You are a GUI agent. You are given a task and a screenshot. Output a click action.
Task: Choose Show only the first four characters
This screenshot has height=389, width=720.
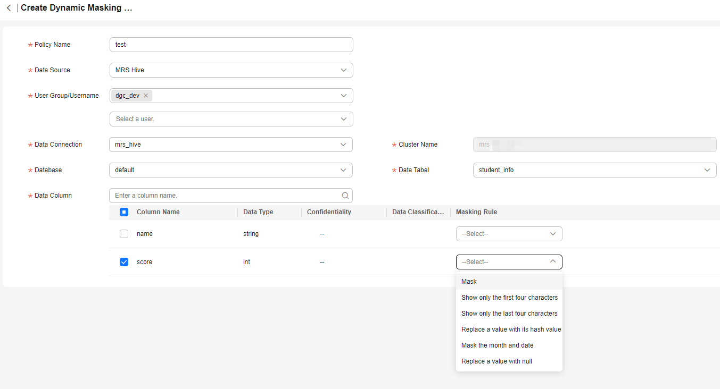(509, 298)
